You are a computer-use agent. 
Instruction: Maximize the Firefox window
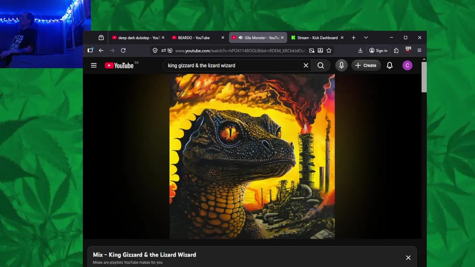tap(405, 37)
